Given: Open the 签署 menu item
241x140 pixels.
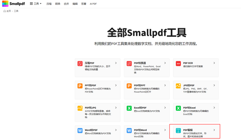Looking at the screenshot, I should click(x=84, y=4).
